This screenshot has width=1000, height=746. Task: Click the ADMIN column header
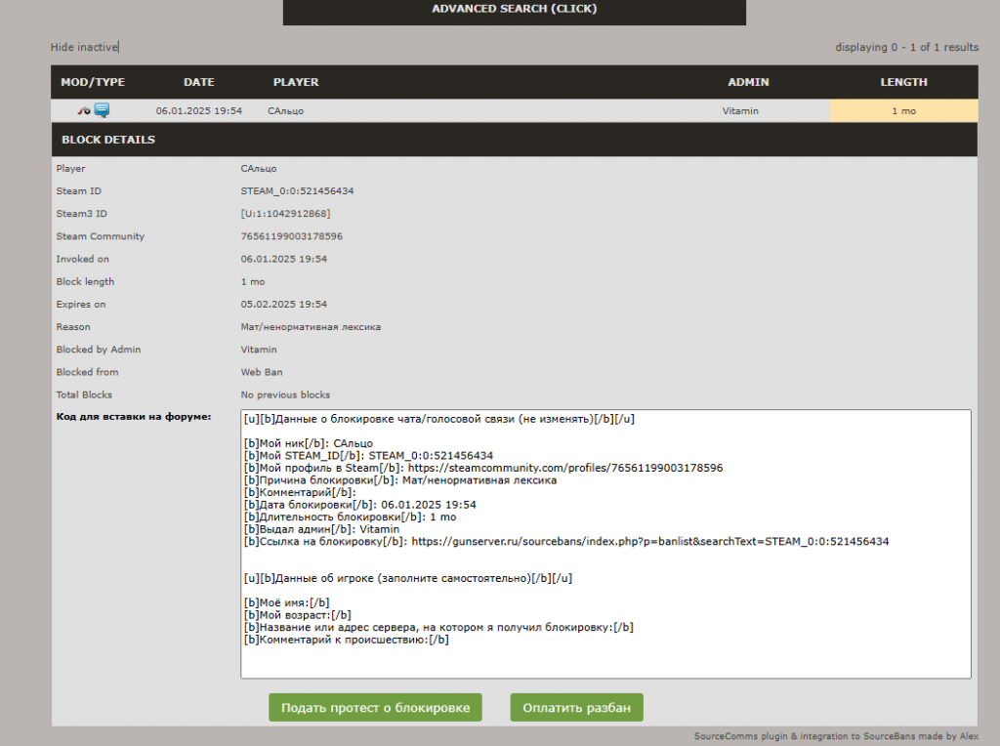[x=748, y=82]
